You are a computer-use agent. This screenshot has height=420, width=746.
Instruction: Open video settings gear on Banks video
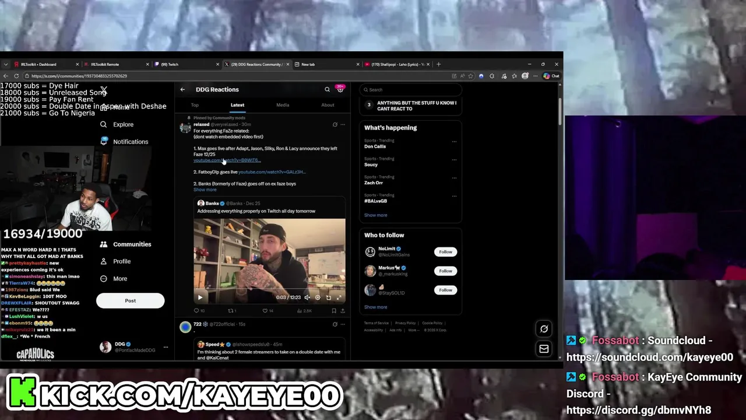pos(318,297)
